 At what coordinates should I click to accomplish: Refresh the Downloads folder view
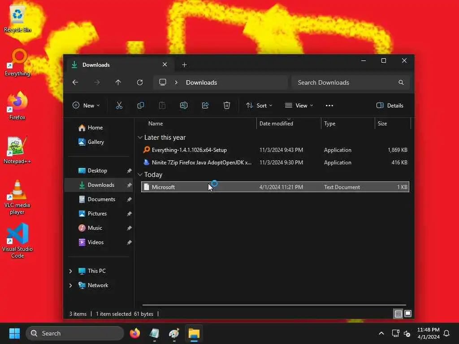140,82
